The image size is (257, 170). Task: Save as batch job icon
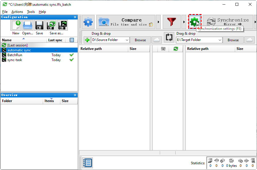(x=62, y=25)
